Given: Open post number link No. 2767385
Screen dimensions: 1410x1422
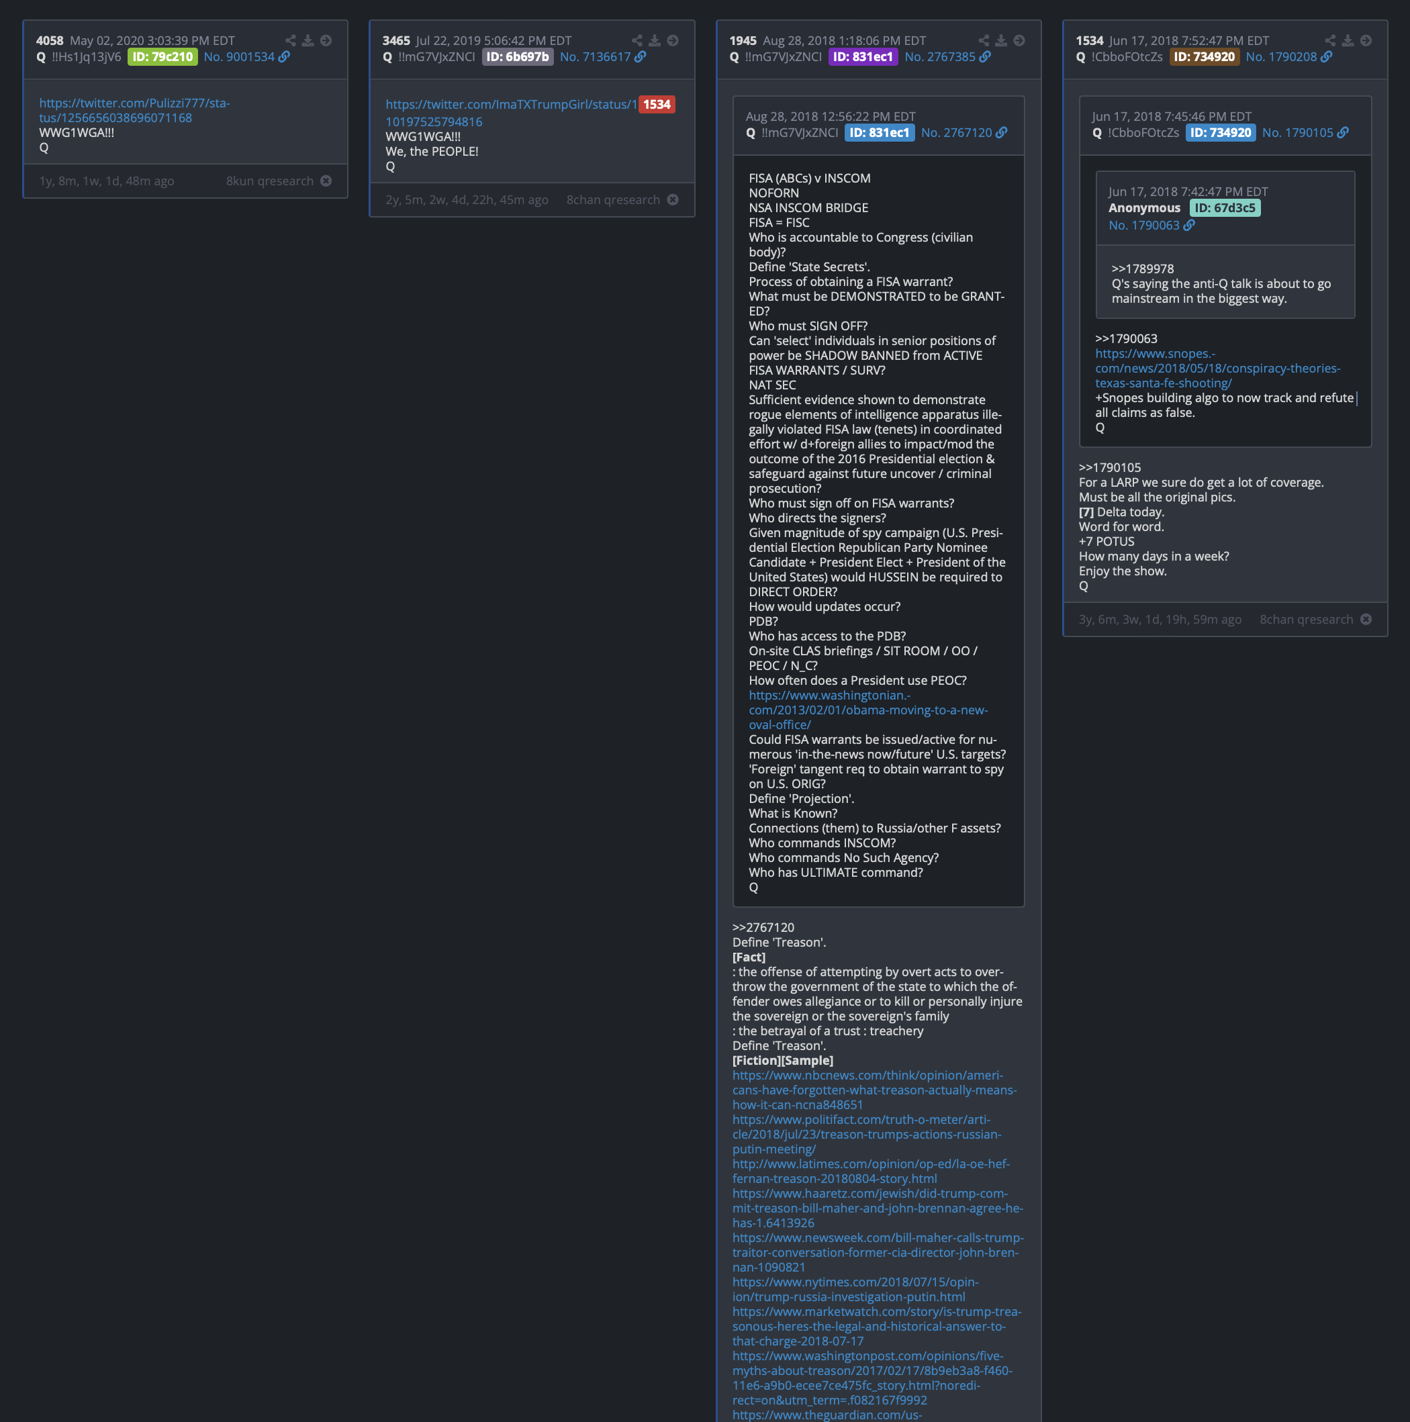Looking at the screenshot, I should point(940,56).
